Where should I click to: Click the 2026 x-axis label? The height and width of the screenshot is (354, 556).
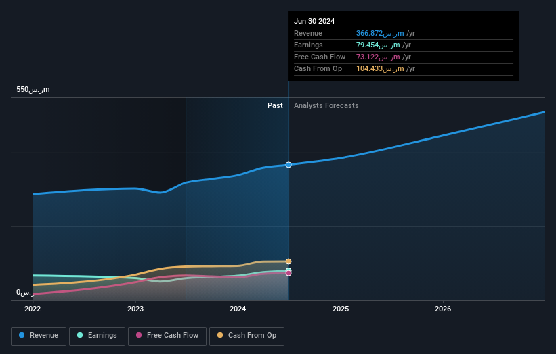click(443, 309)
